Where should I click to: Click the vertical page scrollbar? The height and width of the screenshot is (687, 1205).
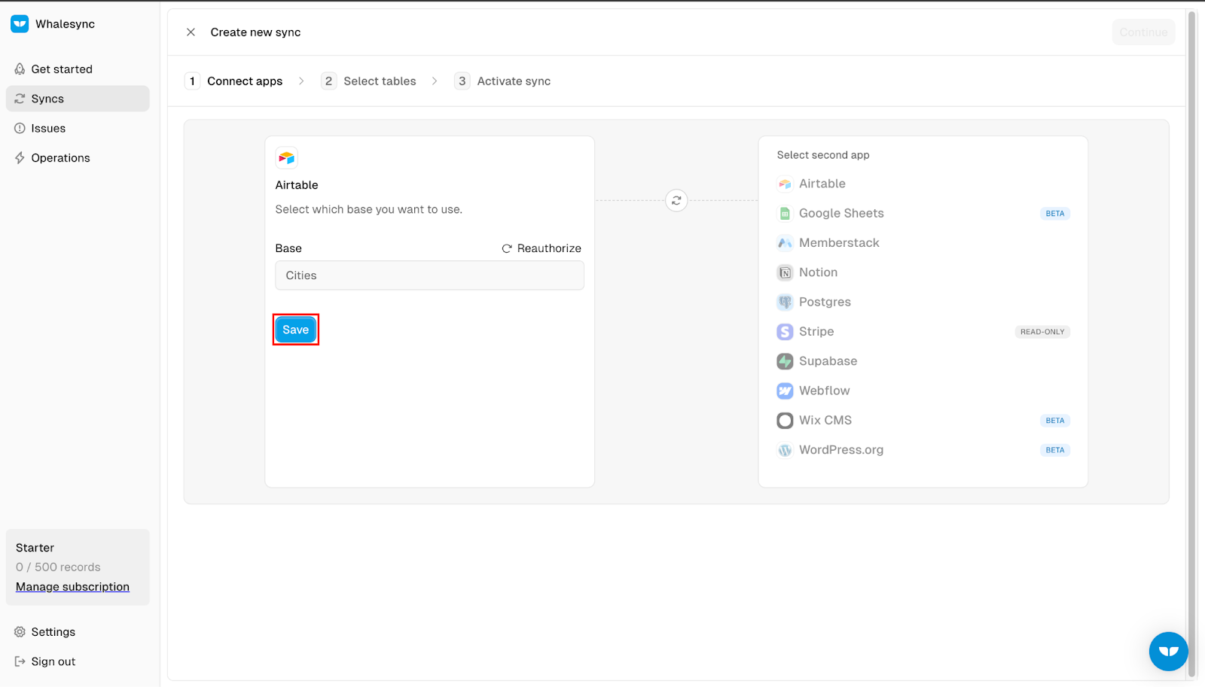coord(1191,344)
